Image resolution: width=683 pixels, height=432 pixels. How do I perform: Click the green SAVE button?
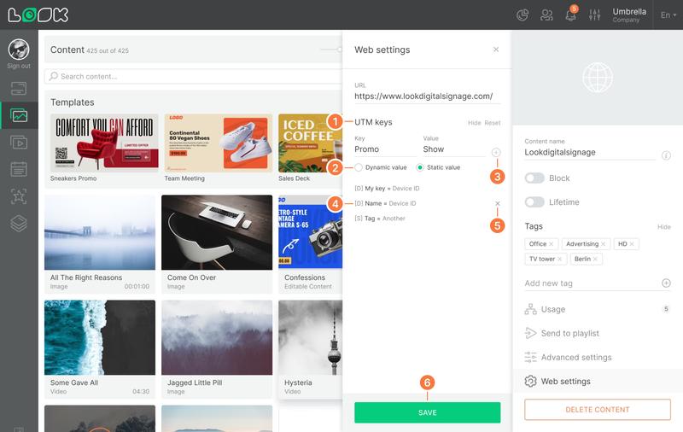[x=428, y=412]
